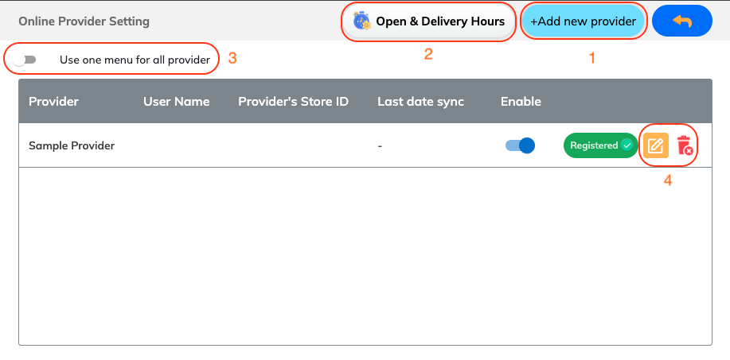Disable the Sample Provider enable switch
The image size is (730, 360).
coord(520,145)
